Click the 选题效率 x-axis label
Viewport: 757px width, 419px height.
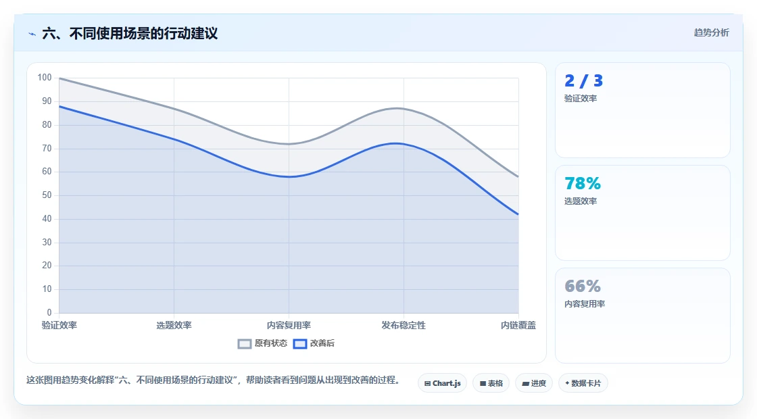point(174,325)
